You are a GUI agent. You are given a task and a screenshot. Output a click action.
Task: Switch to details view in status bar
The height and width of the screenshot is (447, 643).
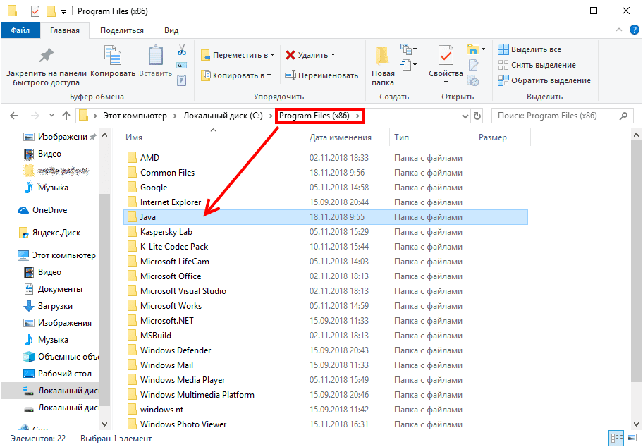[616, 438]
